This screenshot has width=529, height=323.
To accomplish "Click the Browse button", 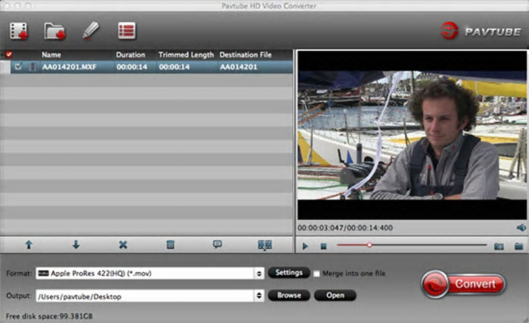I will (x=289, y=296).
